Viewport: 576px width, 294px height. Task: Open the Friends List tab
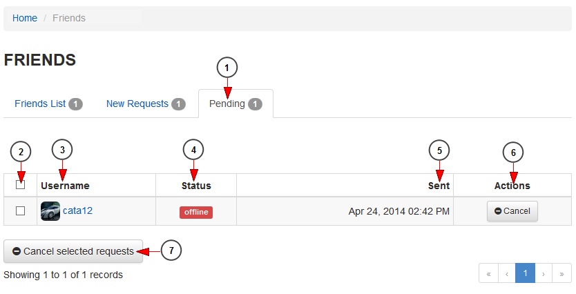pos(48,104)
